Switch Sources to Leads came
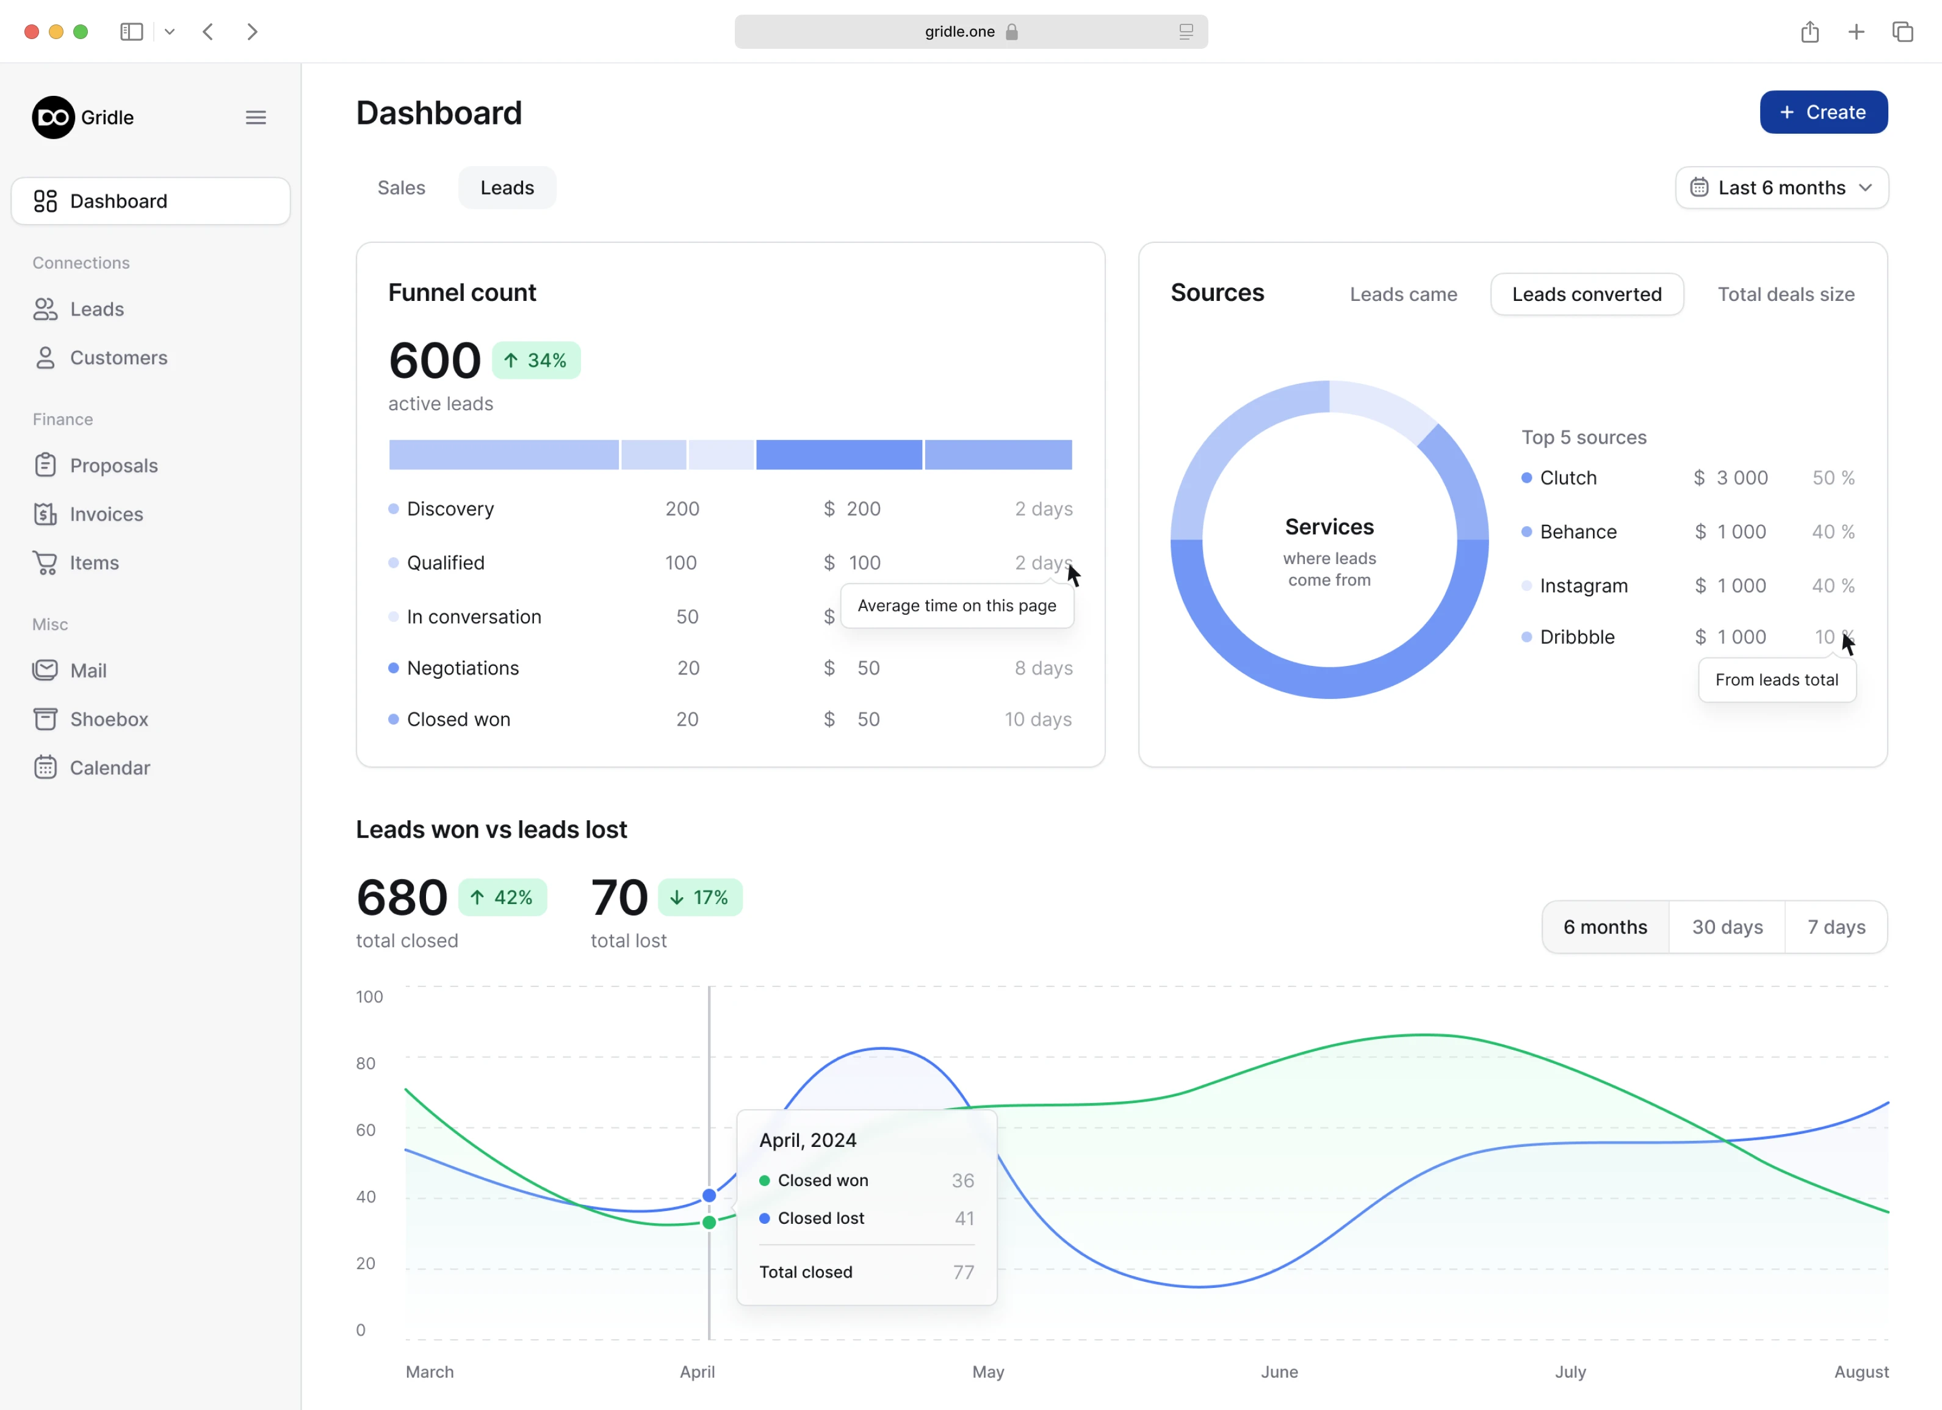The height and width of the screenshot is (1410, 1942). click(x=1402, y=294)
